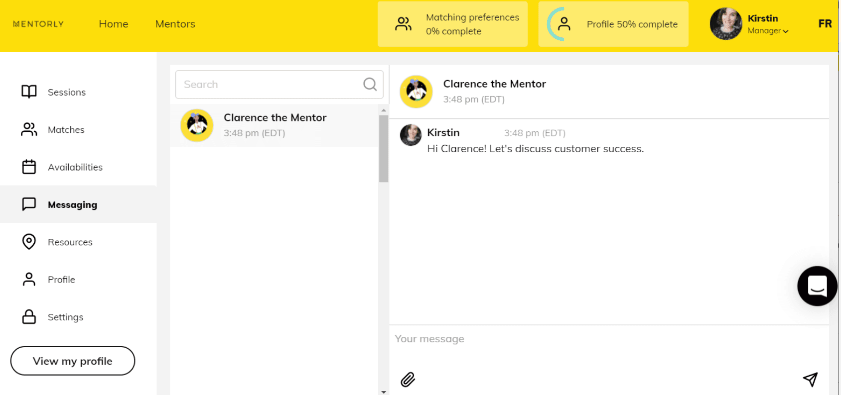841x395 pixels.
Task: Click the Sessions book icon
Action: point(29,92)
